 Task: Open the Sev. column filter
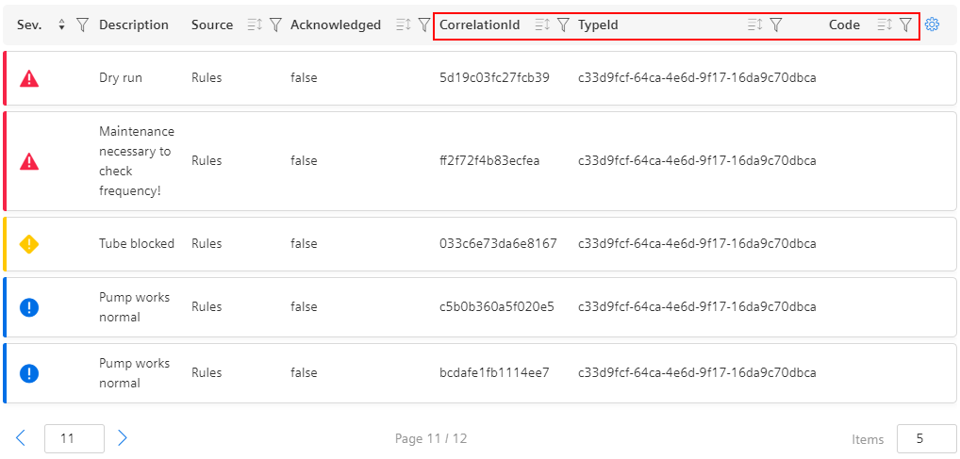click(82, 25)
